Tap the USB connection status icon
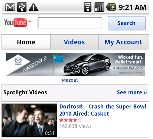Viewport: 153px width, 139px height. point(22,7)
